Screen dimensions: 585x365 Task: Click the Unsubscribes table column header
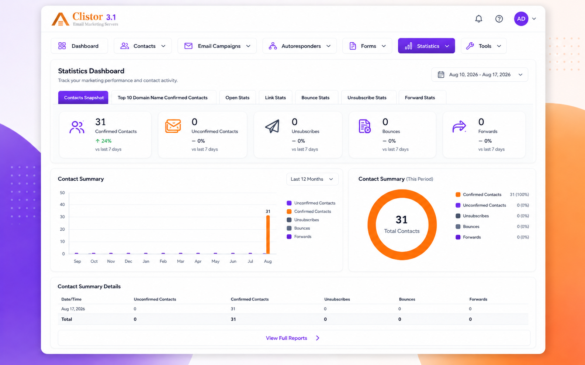[x=337, y=300]
